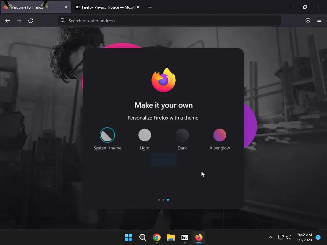Viewport: 327px width, 245px height.
Task: Click the search magnifier in address bar
Action: [x=63, y=20]
